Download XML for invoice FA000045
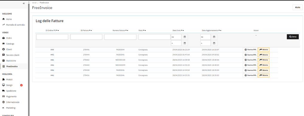Screen dimensions: 304x116 click(250, 55)
